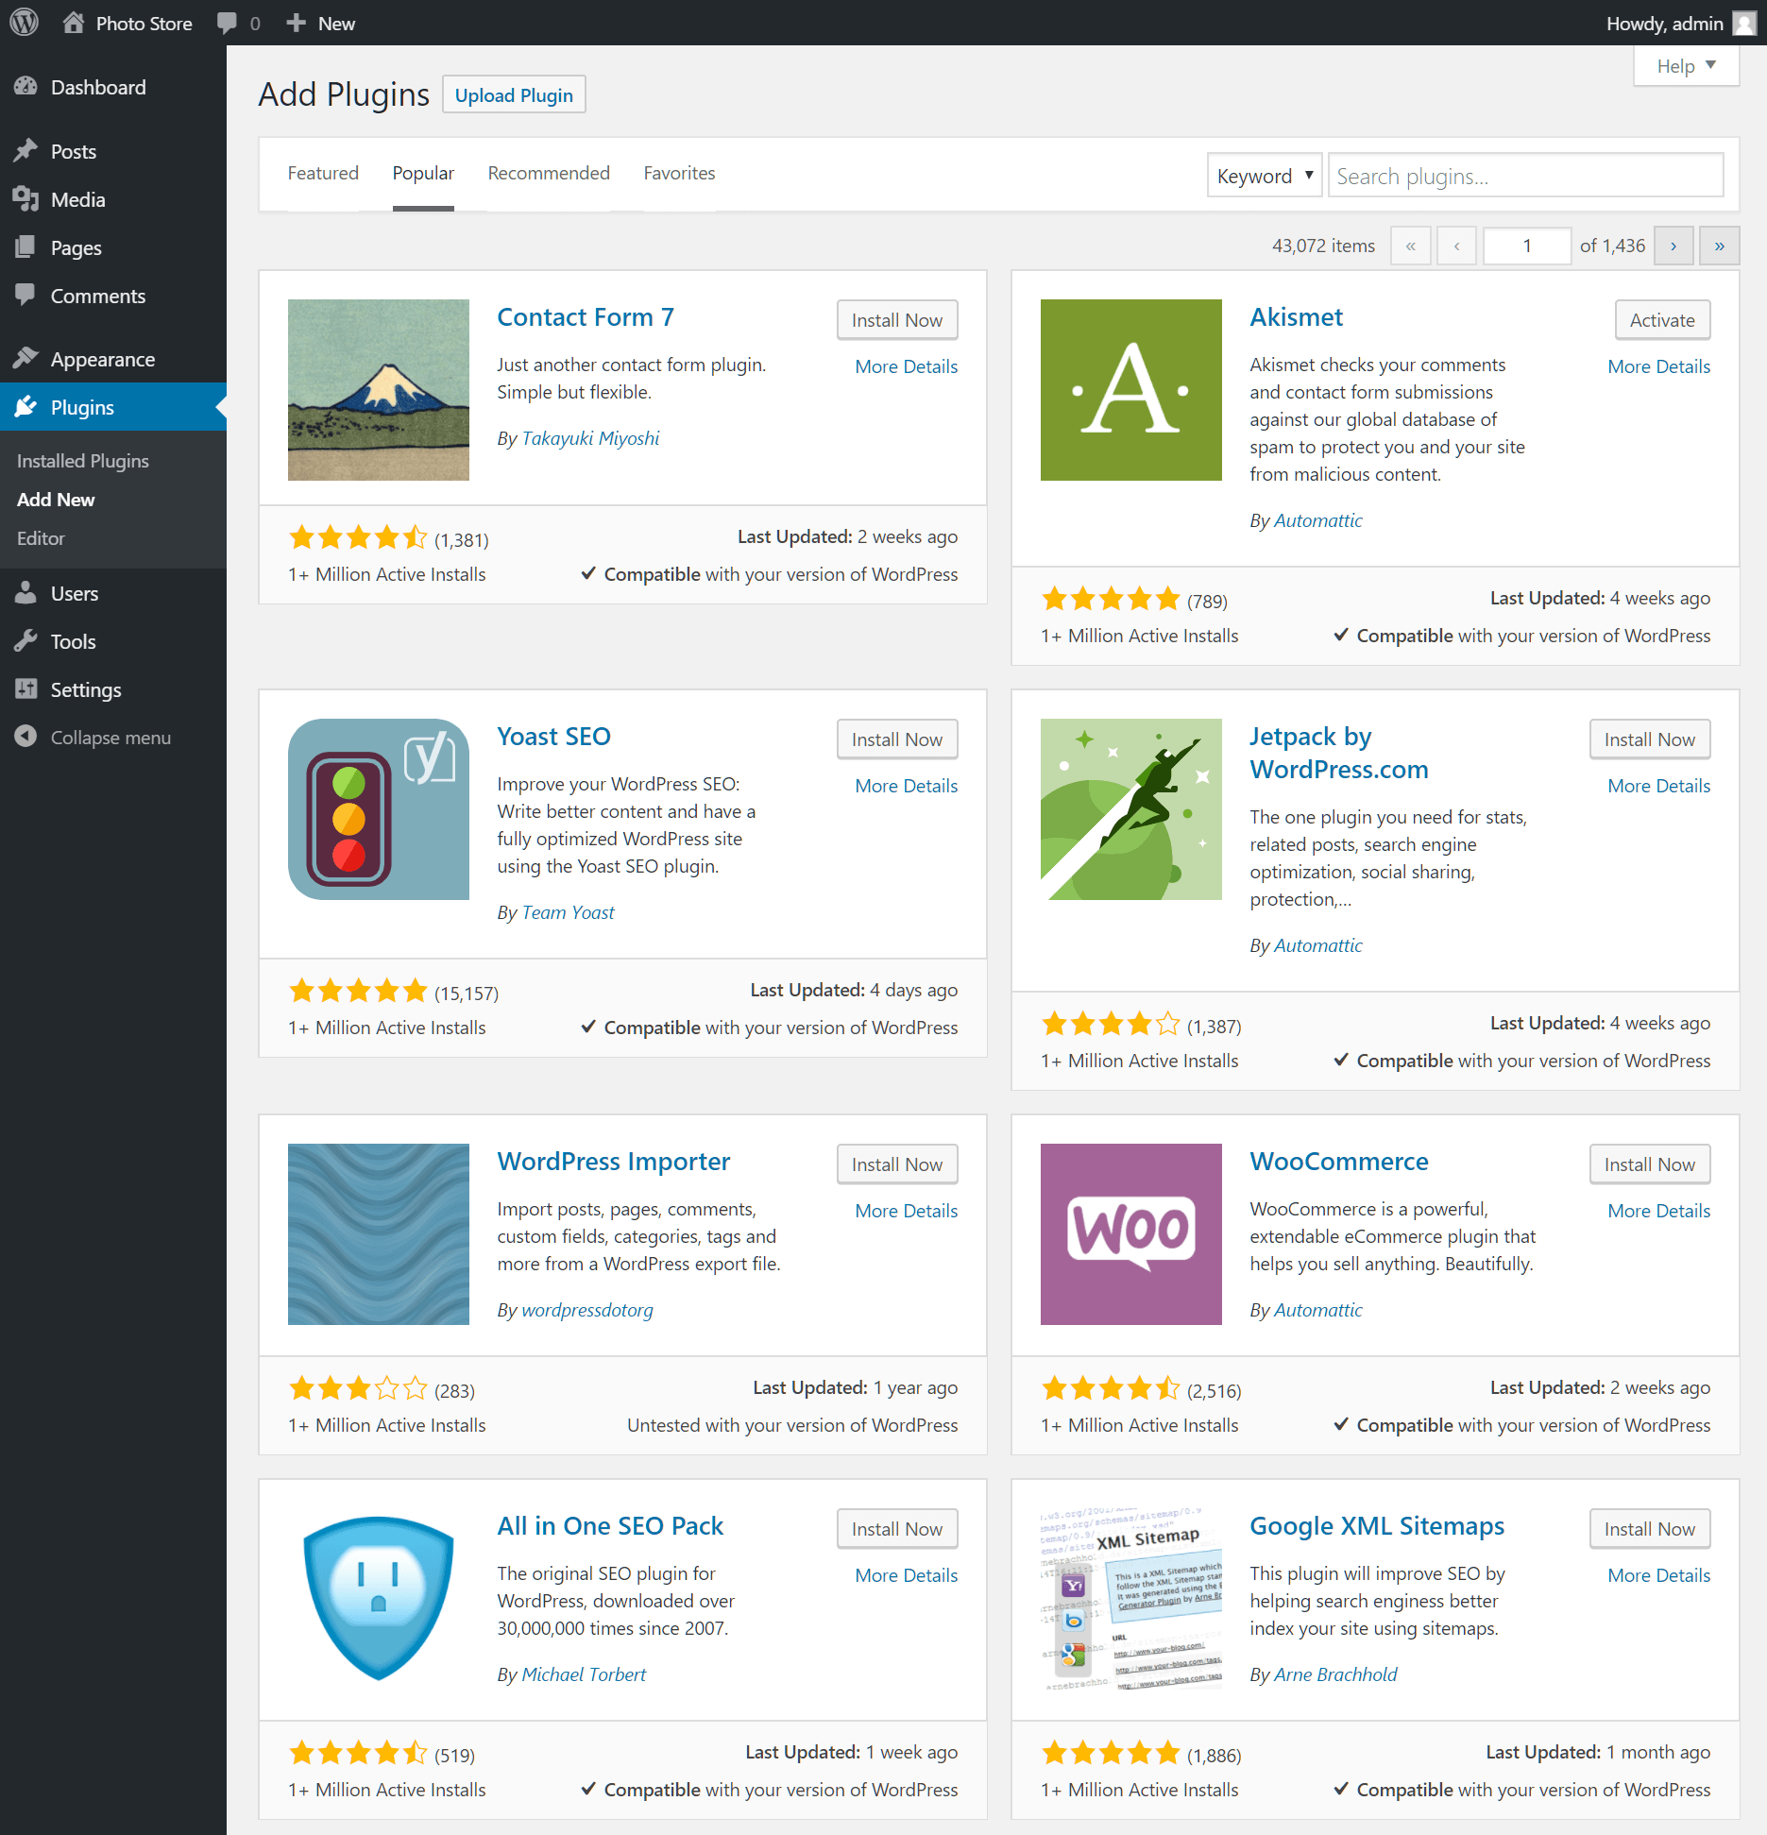The image size is (1767, 1835).
Task: Click the Posts pushpin icon
Action: (x=25, y=151)
